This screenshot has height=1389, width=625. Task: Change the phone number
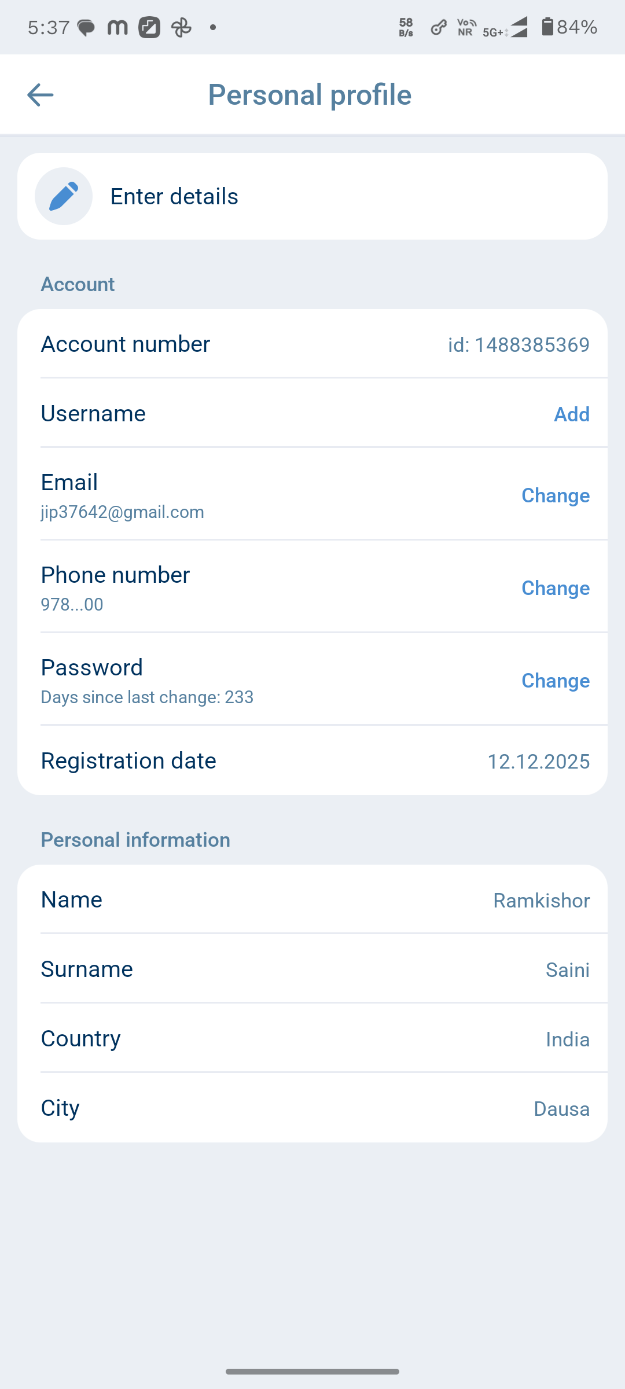coord(556,588)
